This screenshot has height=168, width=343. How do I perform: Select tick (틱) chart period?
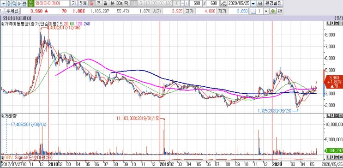(x=126, y=3)
